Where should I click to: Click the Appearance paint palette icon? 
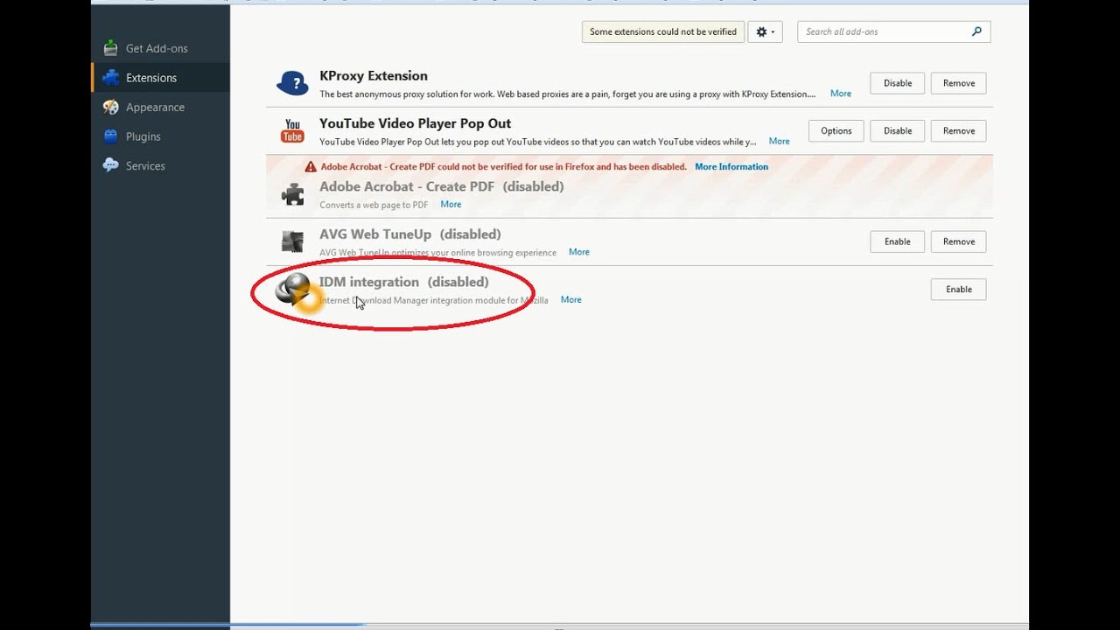coord(110,107)
